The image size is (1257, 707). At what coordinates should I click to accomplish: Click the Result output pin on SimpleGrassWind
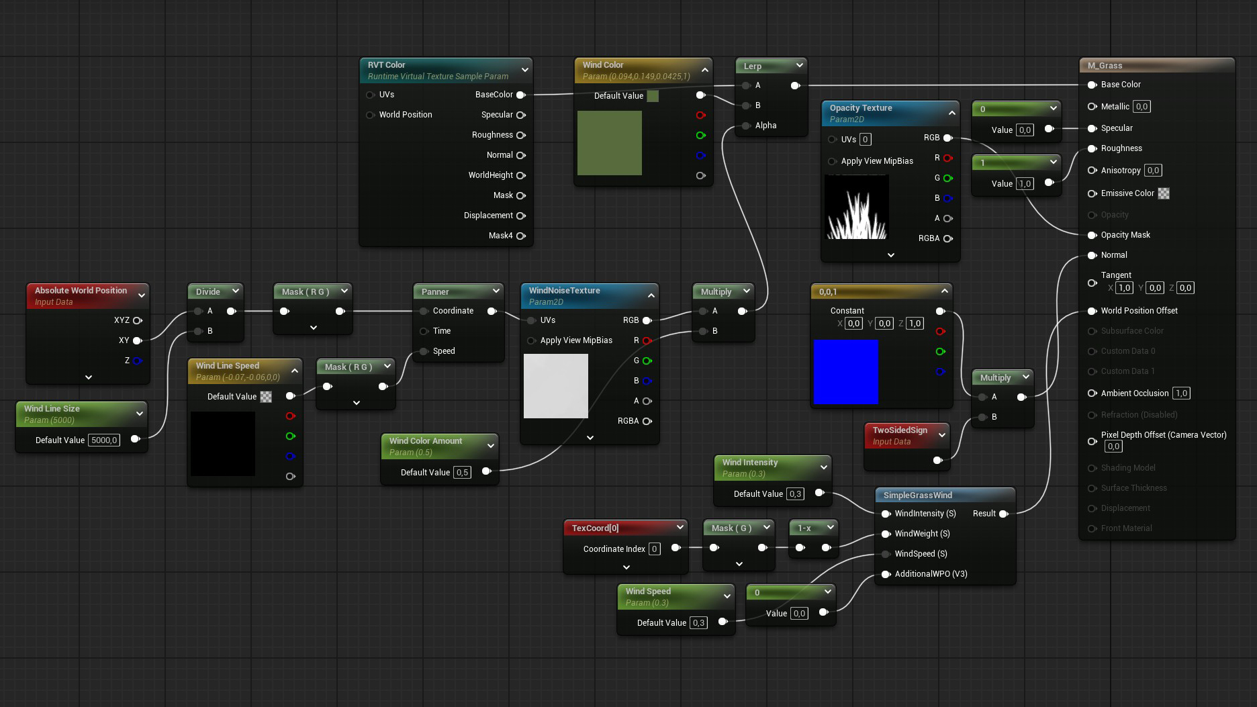tap(1004, 514)
